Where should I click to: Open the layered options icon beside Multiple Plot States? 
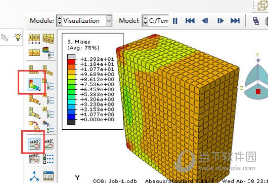(x=48, y=127)
